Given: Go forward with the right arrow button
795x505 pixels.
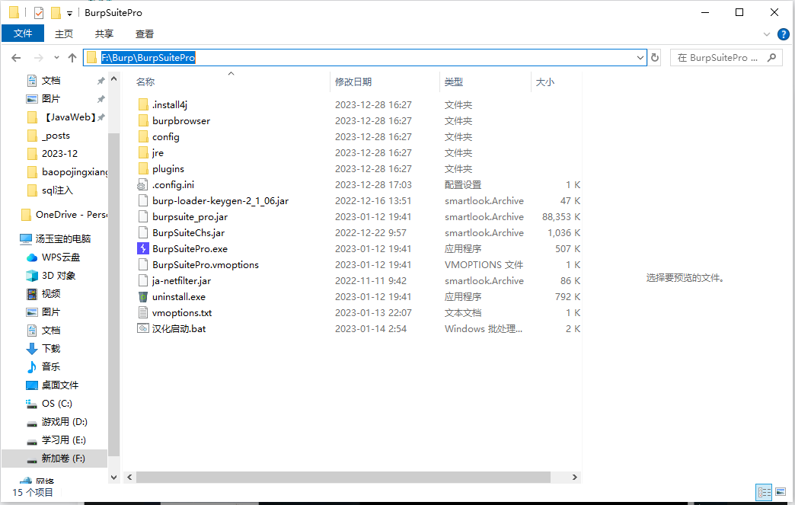Looking at the screenshot, I should click(x=39, y=58).
